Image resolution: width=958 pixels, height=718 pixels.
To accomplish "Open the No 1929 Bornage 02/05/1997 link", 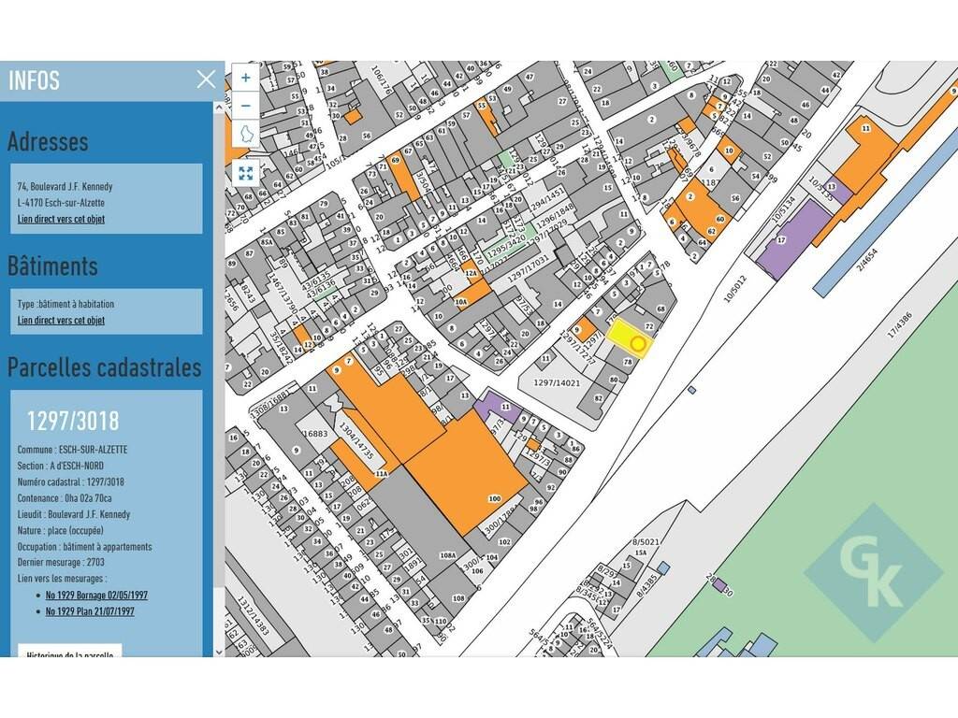I will pos(96,595).
